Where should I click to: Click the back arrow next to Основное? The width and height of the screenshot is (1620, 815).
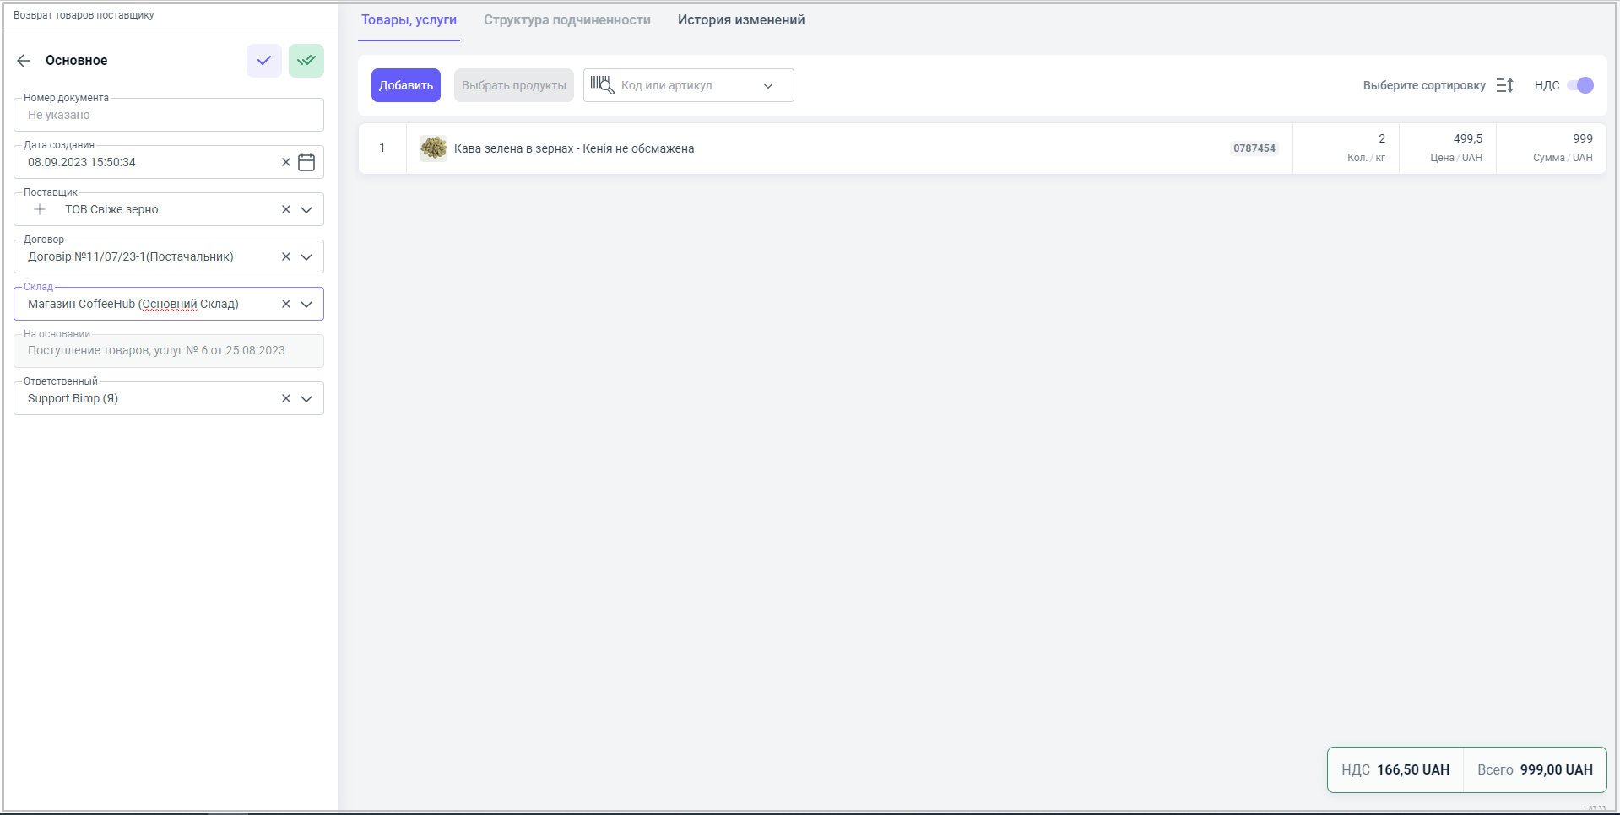coord(24,61)
